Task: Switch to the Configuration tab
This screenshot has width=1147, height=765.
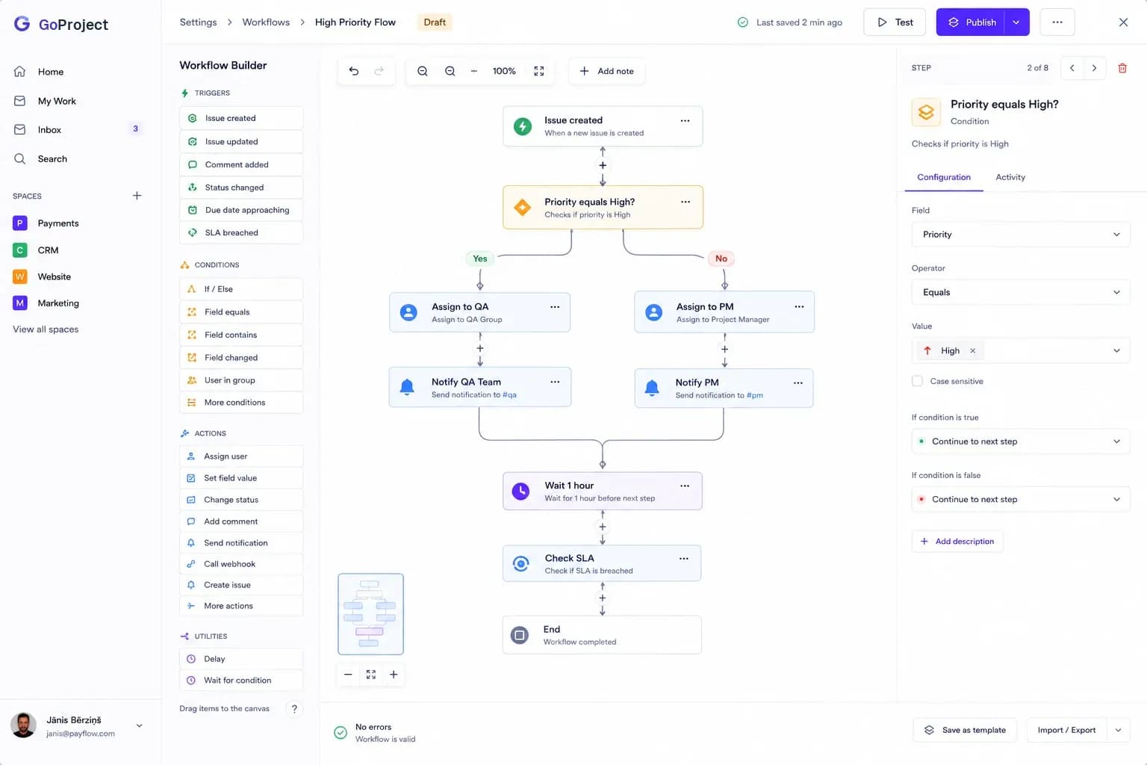Action: [x=944, y=177]
